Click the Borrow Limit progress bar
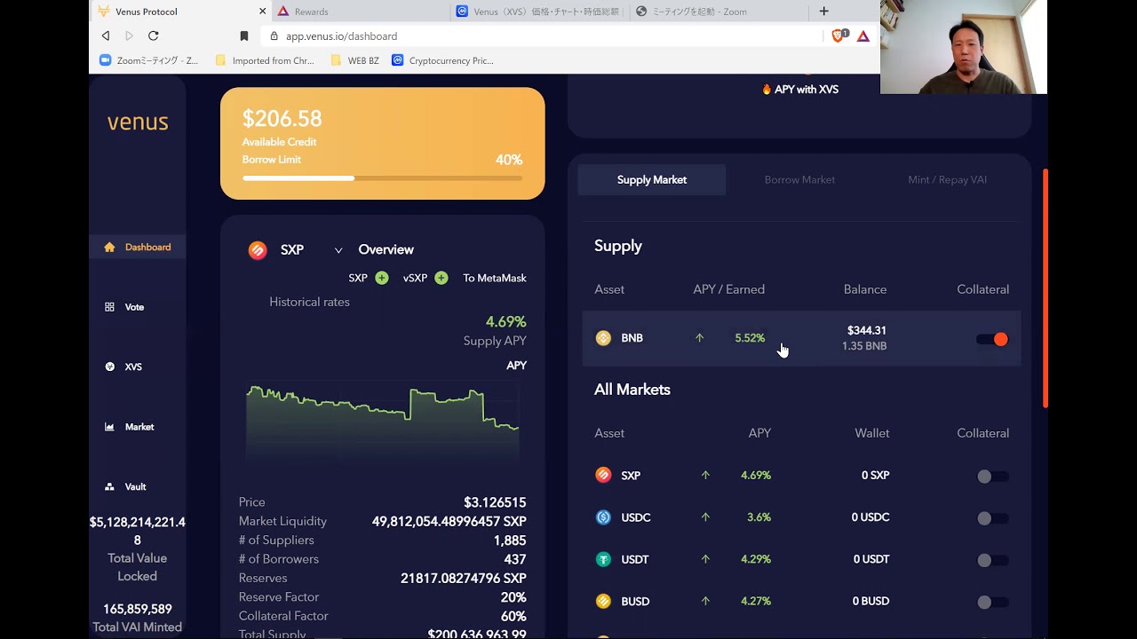 (382, 178)
